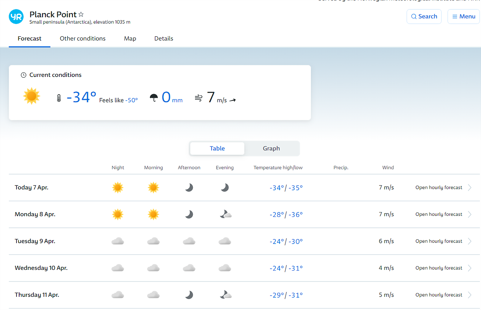Open the Forecast tab
This screenshot has width=481, height=310.
pyautogui.click(x=30, y=39)
